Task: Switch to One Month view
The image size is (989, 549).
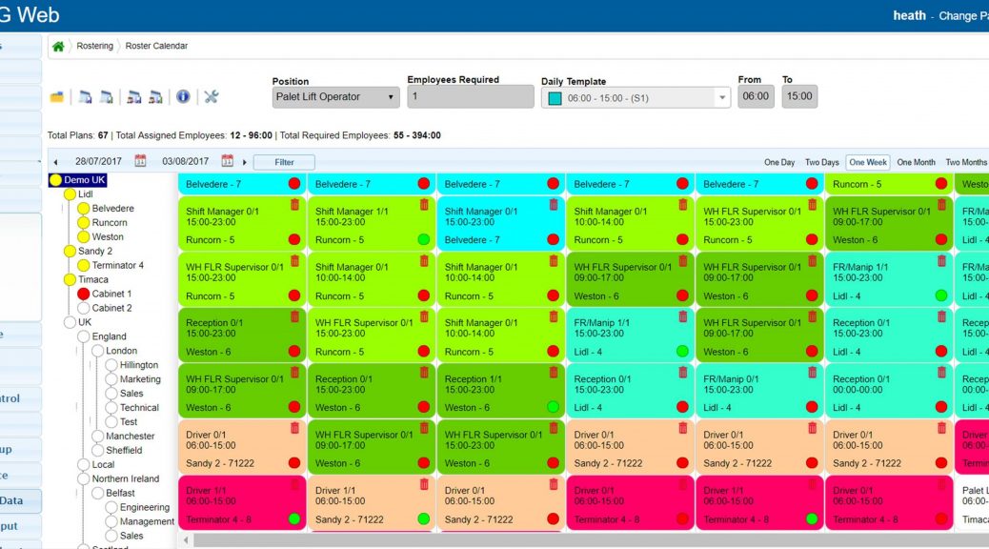Action: pos(916,162)
